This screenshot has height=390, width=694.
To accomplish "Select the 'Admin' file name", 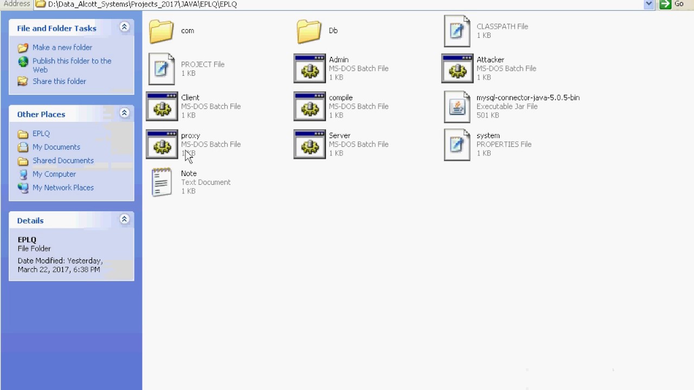I will click(x=339, y=60).
